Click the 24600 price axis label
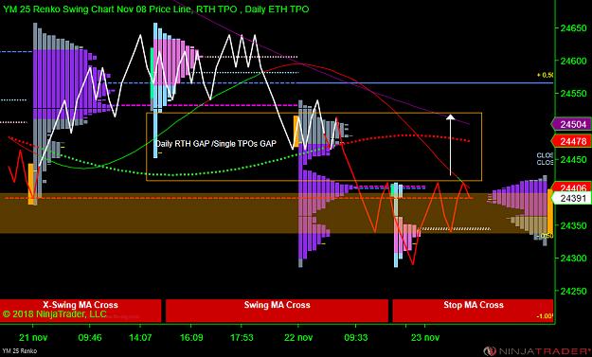592x357 pixels. (x=573, y=61)
